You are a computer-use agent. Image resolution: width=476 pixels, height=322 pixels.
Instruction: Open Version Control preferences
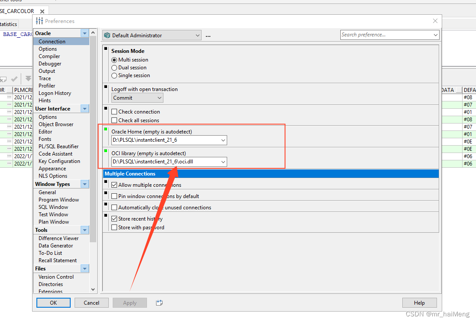pos(56,277)
